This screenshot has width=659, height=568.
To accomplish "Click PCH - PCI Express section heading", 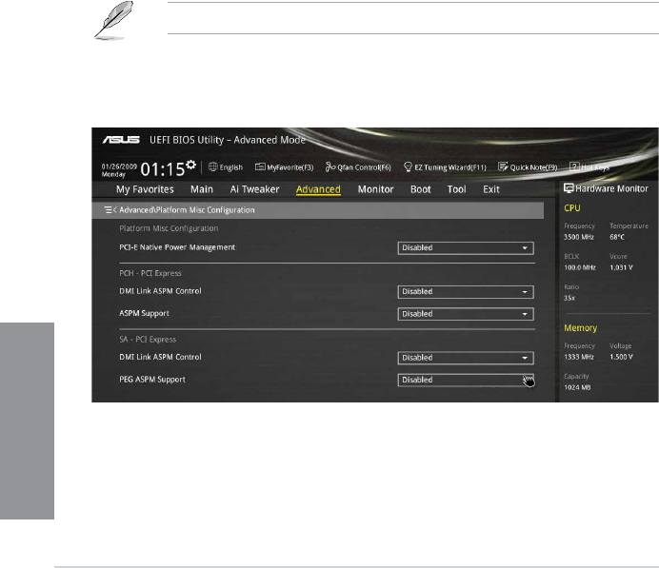I will [150, 273].
